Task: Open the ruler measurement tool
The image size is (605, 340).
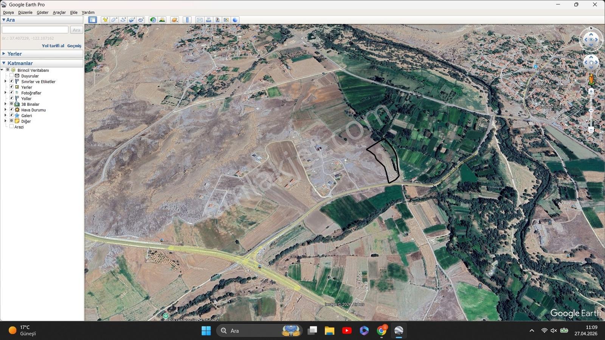Action: tap(187, 20)
